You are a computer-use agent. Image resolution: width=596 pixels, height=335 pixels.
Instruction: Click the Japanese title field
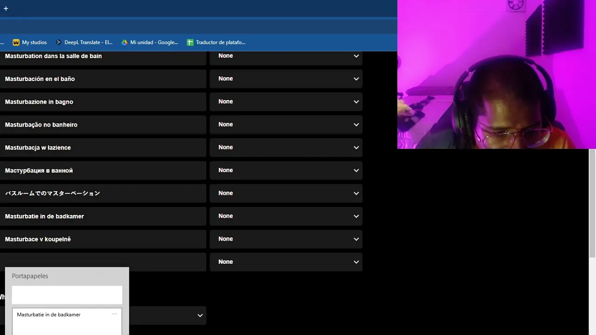click(x=103, y=193)
